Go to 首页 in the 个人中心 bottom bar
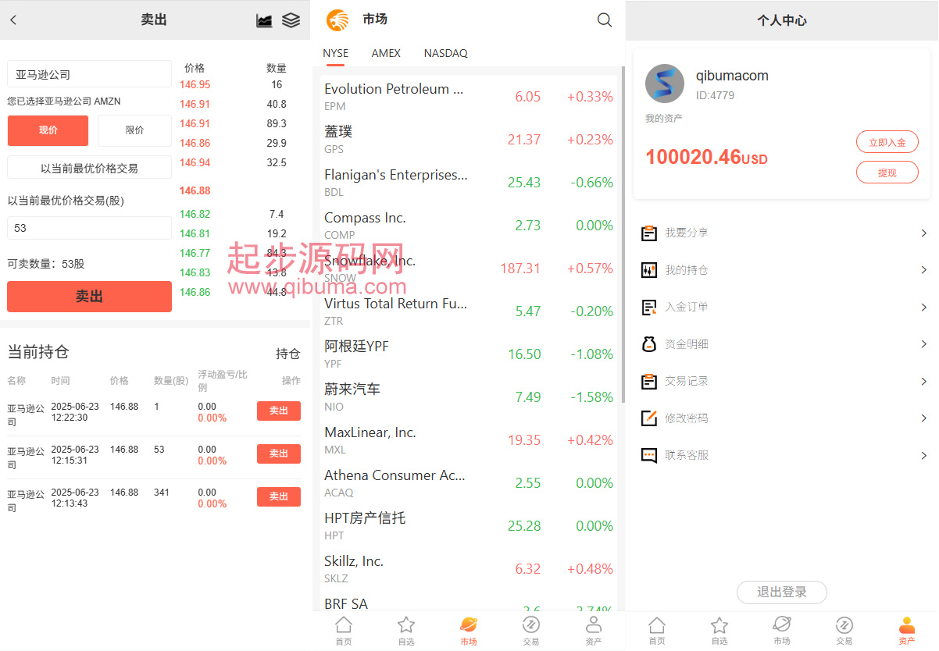Viewport: 939px width, 651px height. (x=657, y=631)
